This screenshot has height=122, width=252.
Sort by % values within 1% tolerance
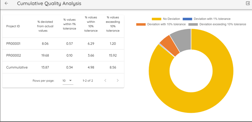(x=70, y=24)
